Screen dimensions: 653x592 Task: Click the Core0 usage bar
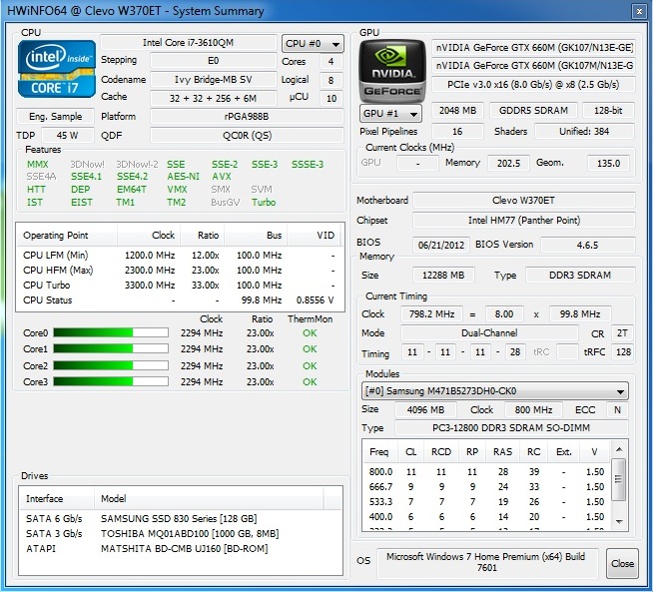(111, 332)
